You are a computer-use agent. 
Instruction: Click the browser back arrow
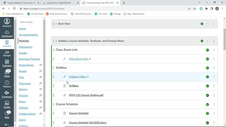point(4,9)
